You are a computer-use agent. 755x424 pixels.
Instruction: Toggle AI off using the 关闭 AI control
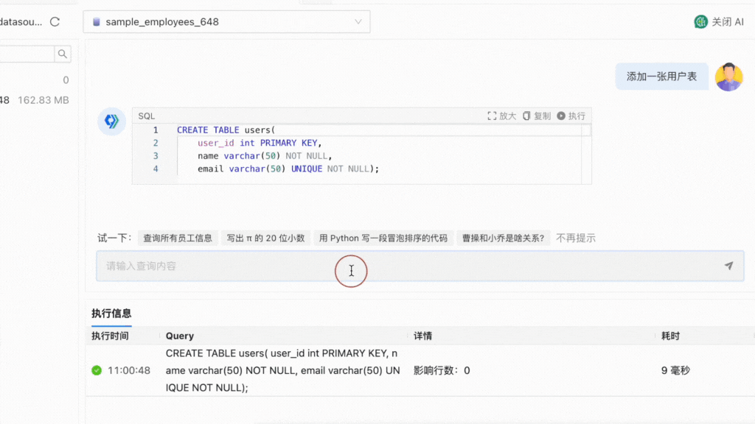click(719, 21)
